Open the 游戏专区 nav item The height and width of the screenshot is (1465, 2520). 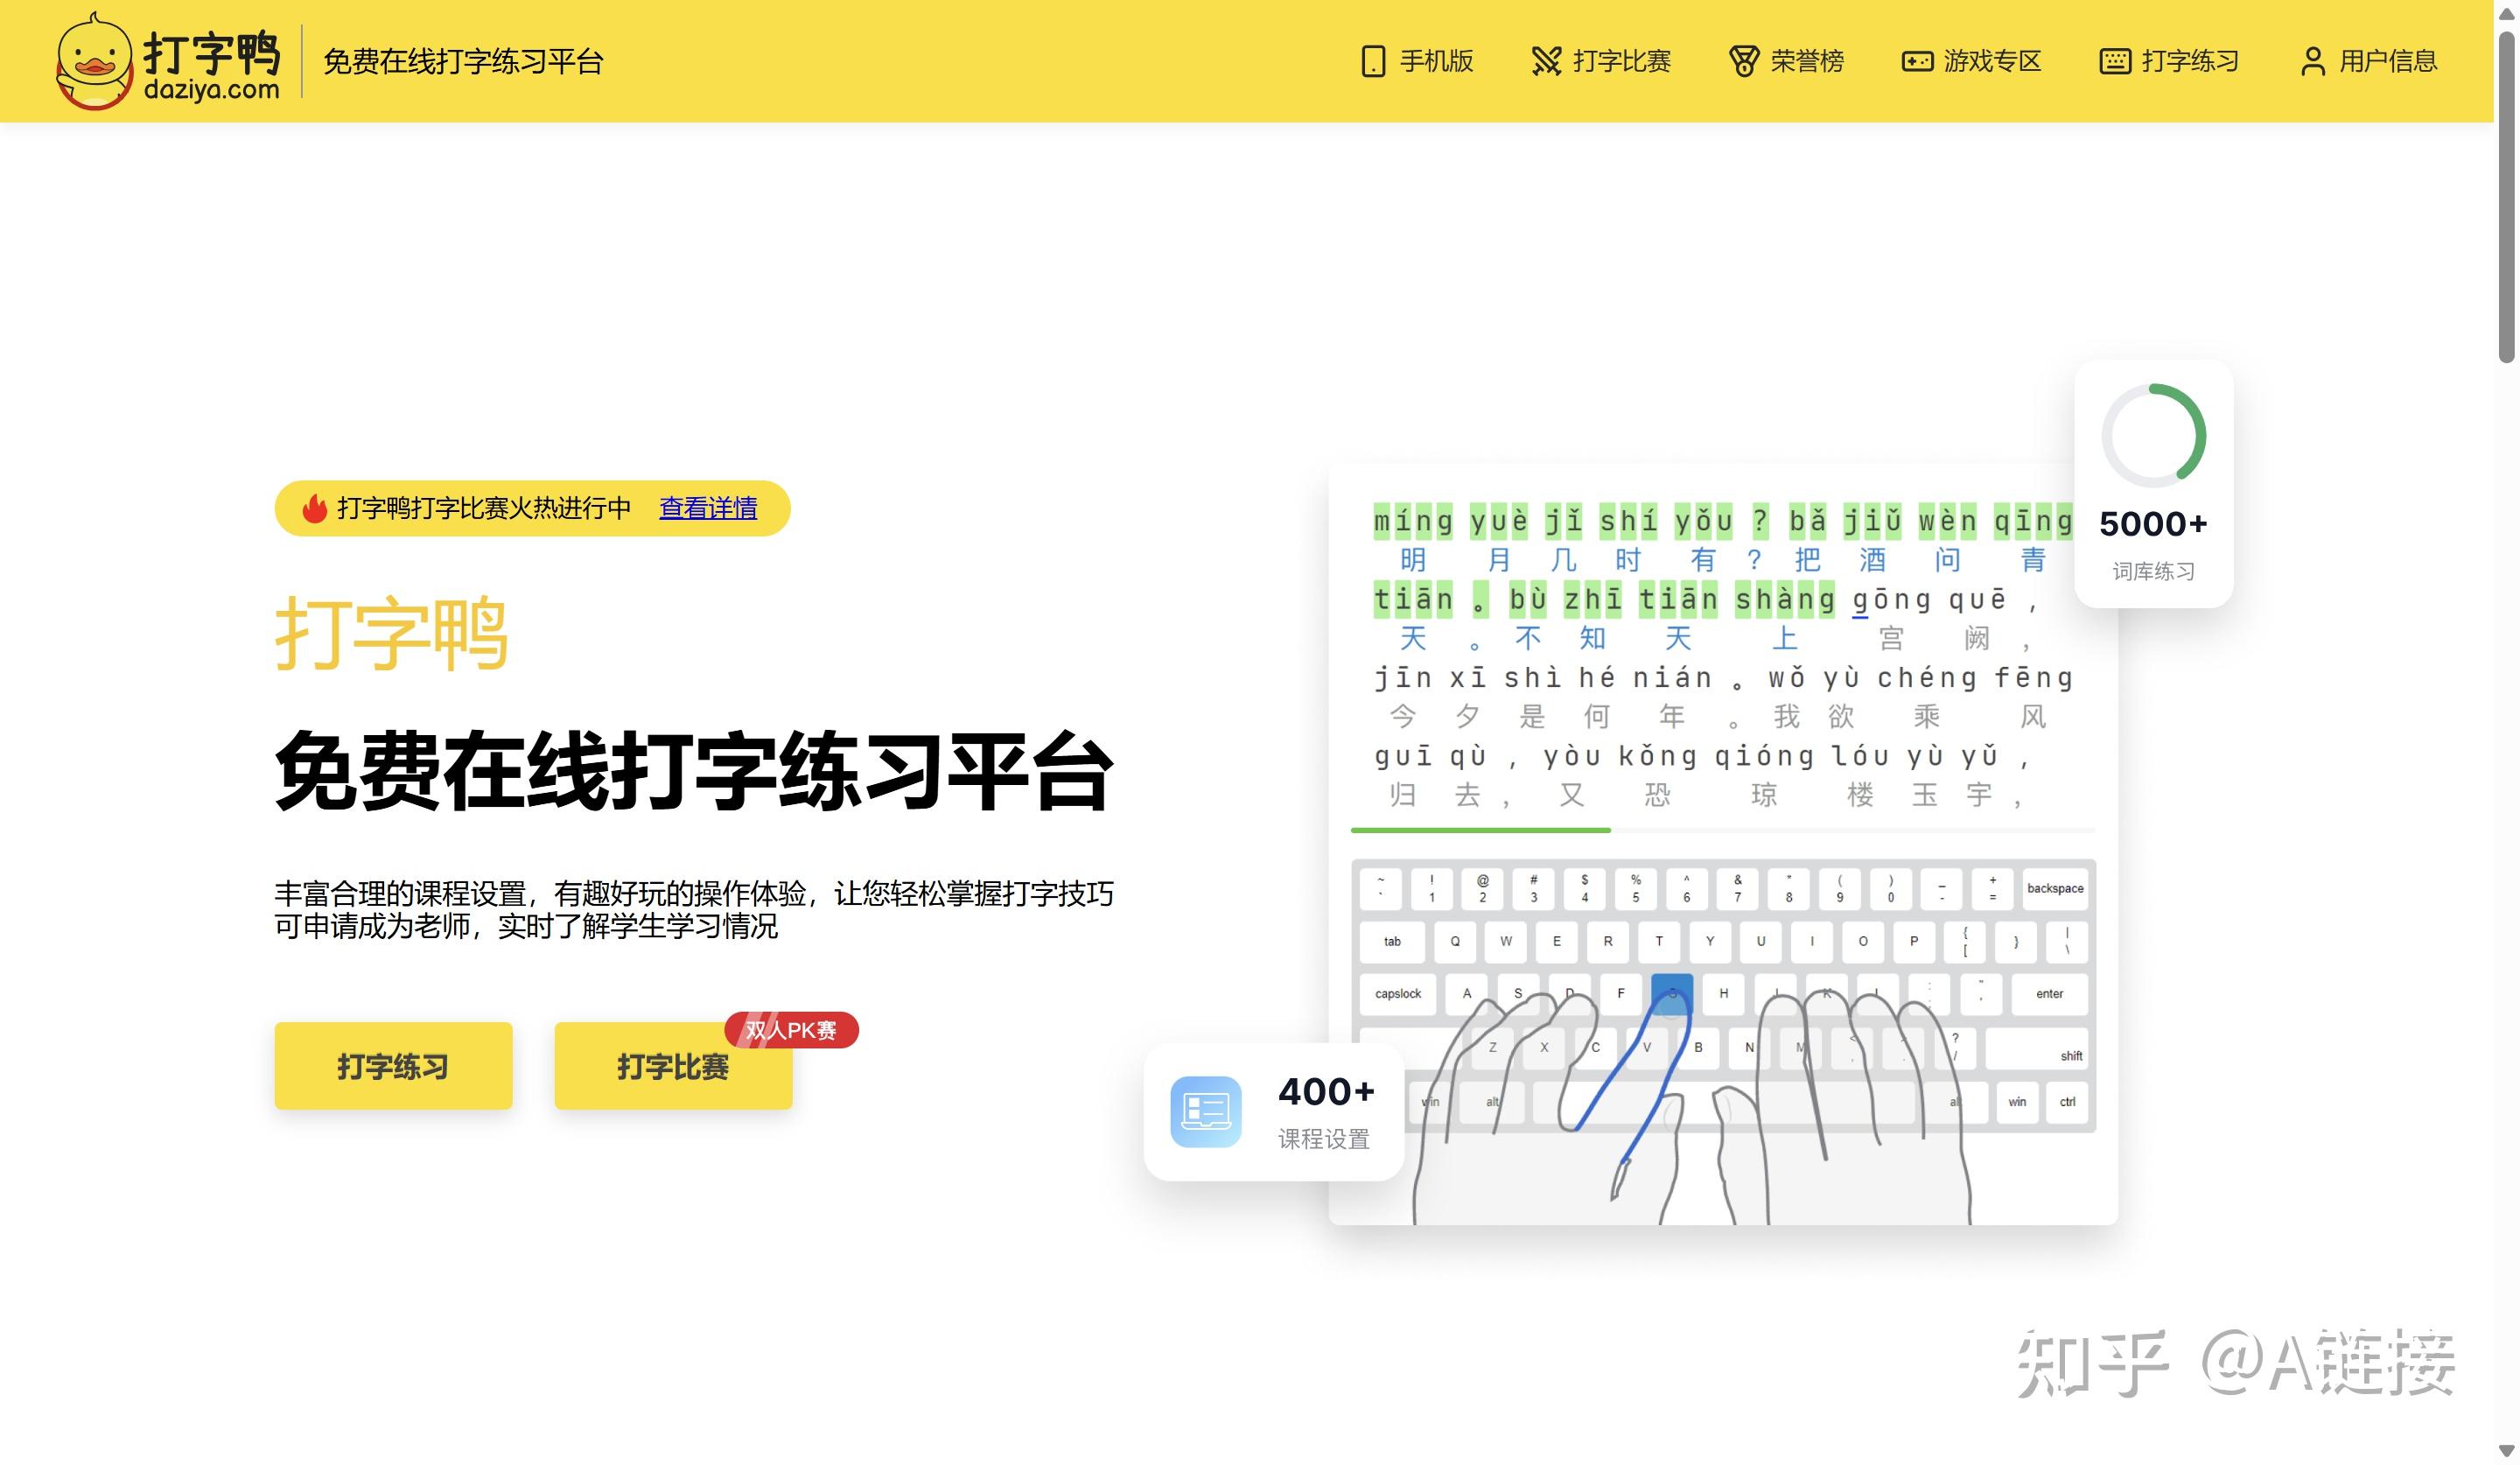point(1971,61)
